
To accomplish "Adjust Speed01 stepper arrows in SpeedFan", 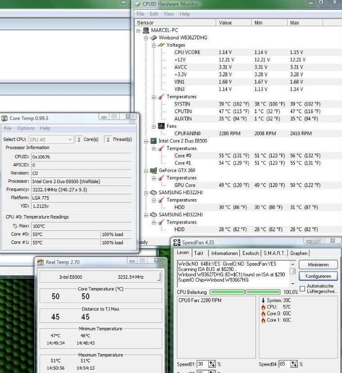I will (212, 364).
